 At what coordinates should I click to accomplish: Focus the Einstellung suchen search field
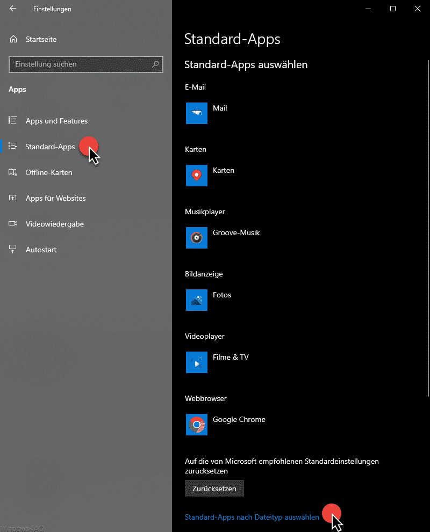(x=86, y=64)
